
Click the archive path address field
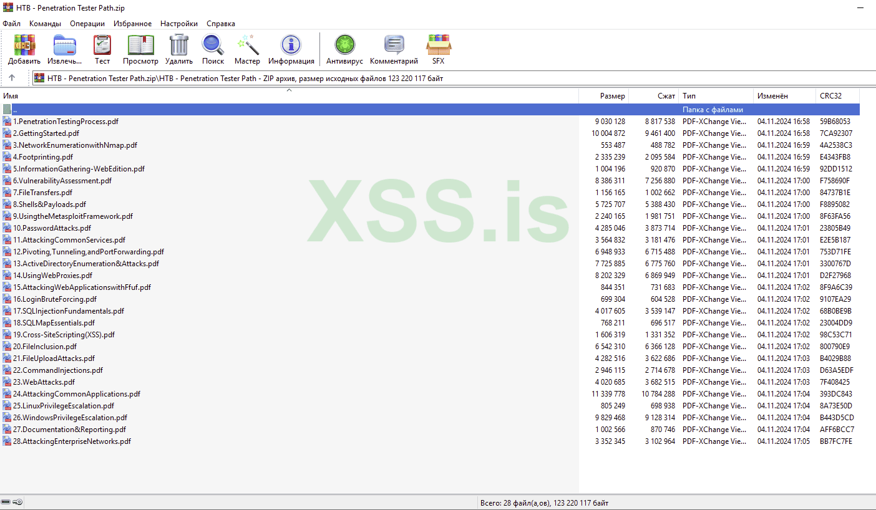tap(454, 78)
